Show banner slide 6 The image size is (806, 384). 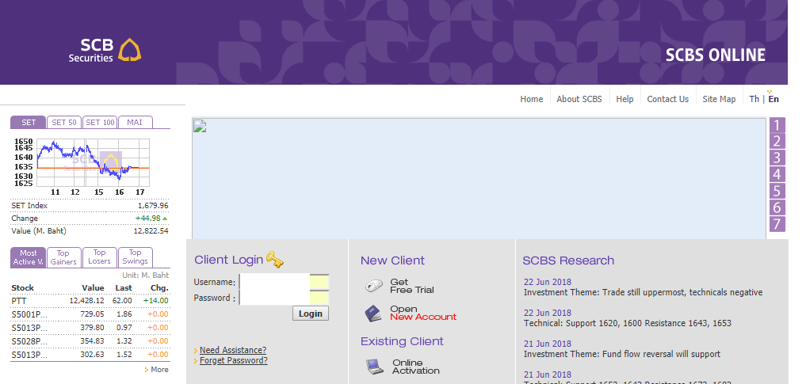(x=777, y=207)
